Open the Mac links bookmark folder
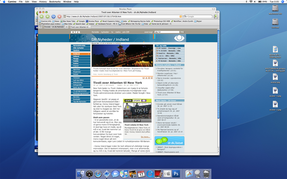This screenshot has width=287, height=179. (67, 24)
